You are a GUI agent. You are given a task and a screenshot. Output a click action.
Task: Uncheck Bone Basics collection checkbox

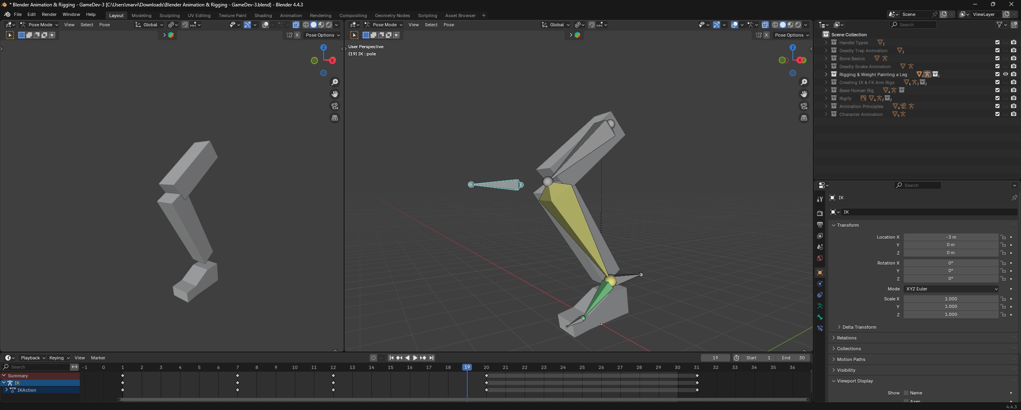[997, 59]
